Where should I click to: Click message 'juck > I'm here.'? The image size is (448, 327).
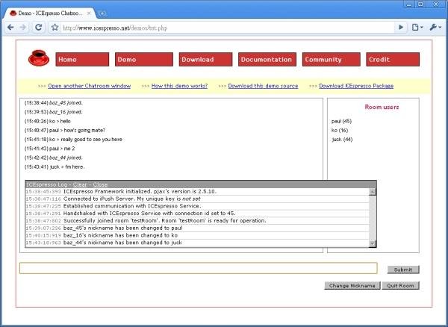(x=55, y=166)
